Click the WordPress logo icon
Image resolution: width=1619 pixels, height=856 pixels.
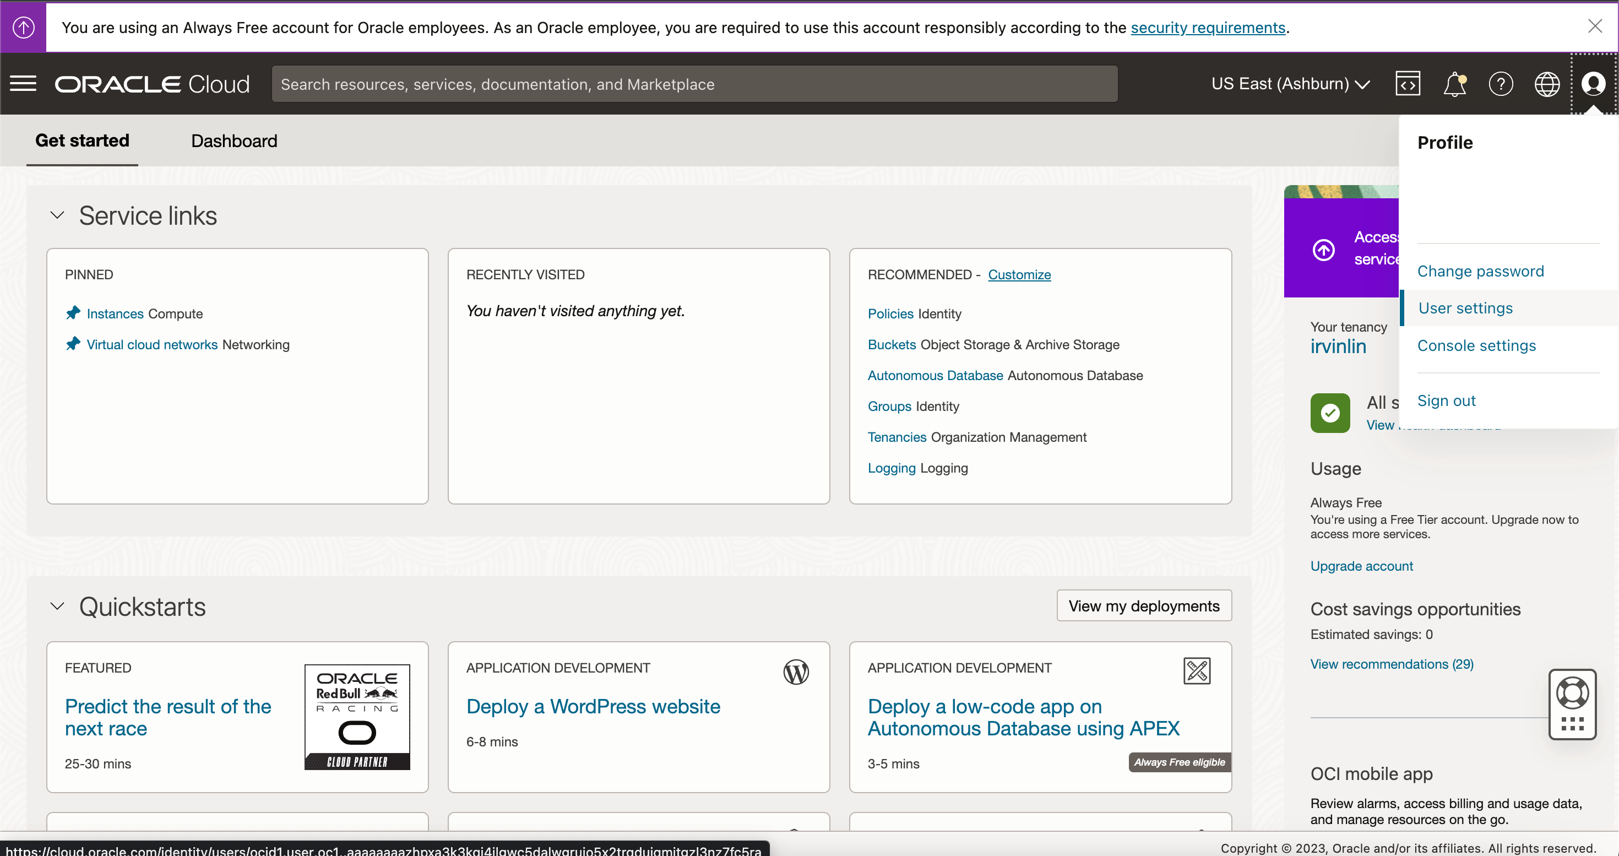[x=796, y=672]
